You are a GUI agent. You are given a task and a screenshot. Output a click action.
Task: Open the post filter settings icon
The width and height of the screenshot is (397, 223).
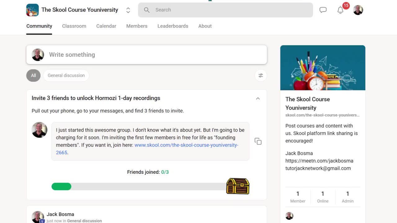point(261,75)
